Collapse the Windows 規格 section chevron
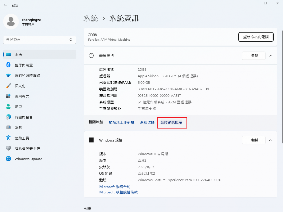Viewport: 283px width, 212px height. coord(271,140)
